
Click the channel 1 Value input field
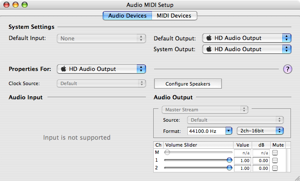(242, 160)
